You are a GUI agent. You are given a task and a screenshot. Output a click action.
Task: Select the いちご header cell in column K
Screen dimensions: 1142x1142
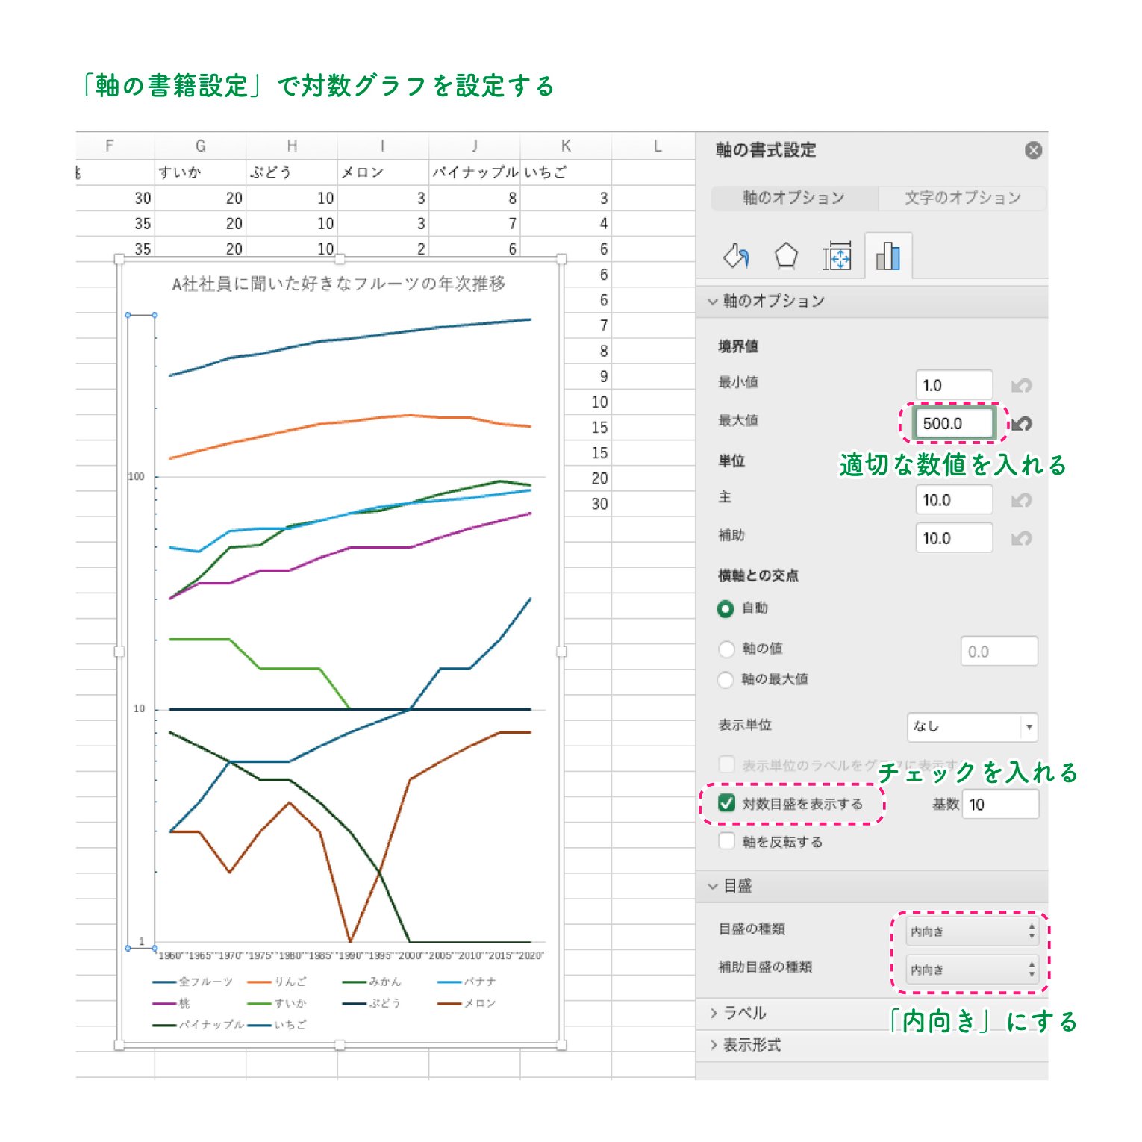(566, 172)
